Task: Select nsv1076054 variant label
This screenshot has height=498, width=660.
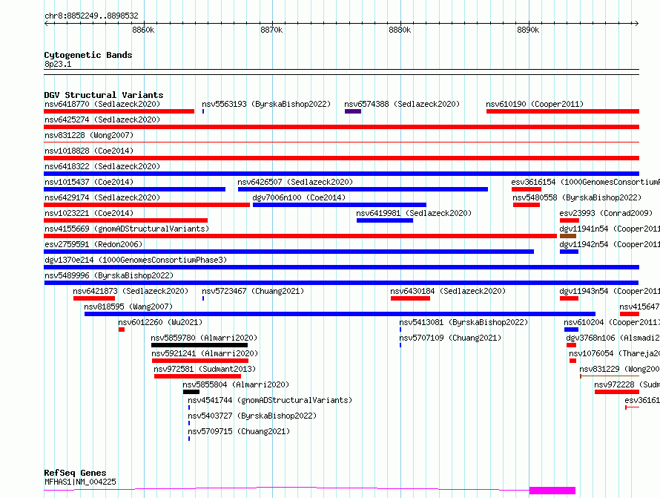Action: click(614, 353)
